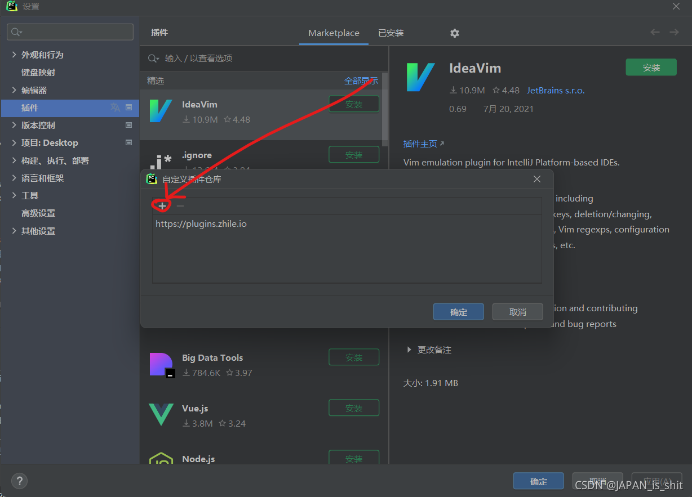Click the plus icon to add repository
This screenshot has width=692, height=497.
[x=162, y=206]
